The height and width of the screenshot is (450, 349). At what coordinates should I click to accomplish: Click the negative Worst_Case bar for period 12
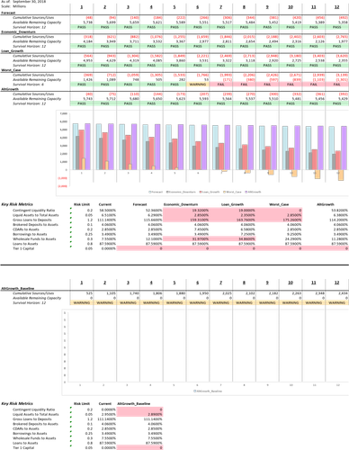click(341, 175)
